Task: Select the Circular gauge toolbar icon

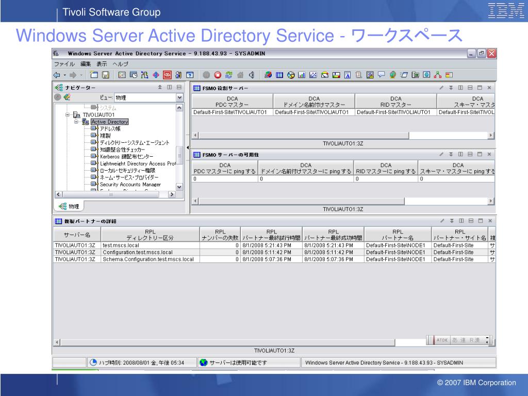Action: click(x=325, y=75)
